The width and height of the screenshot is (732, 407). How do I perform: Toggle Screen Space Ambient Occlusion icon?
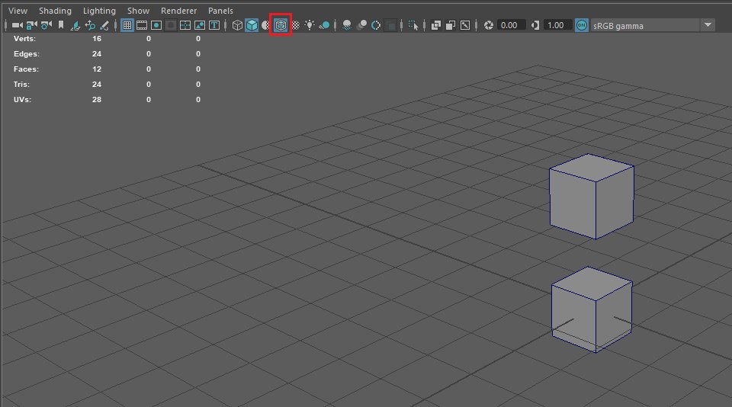[x=347, y=25]
